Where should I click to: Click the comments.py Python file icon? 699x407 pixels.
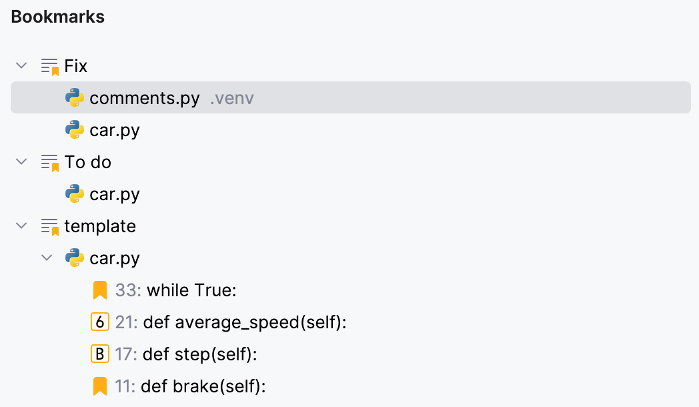[74, 98]
